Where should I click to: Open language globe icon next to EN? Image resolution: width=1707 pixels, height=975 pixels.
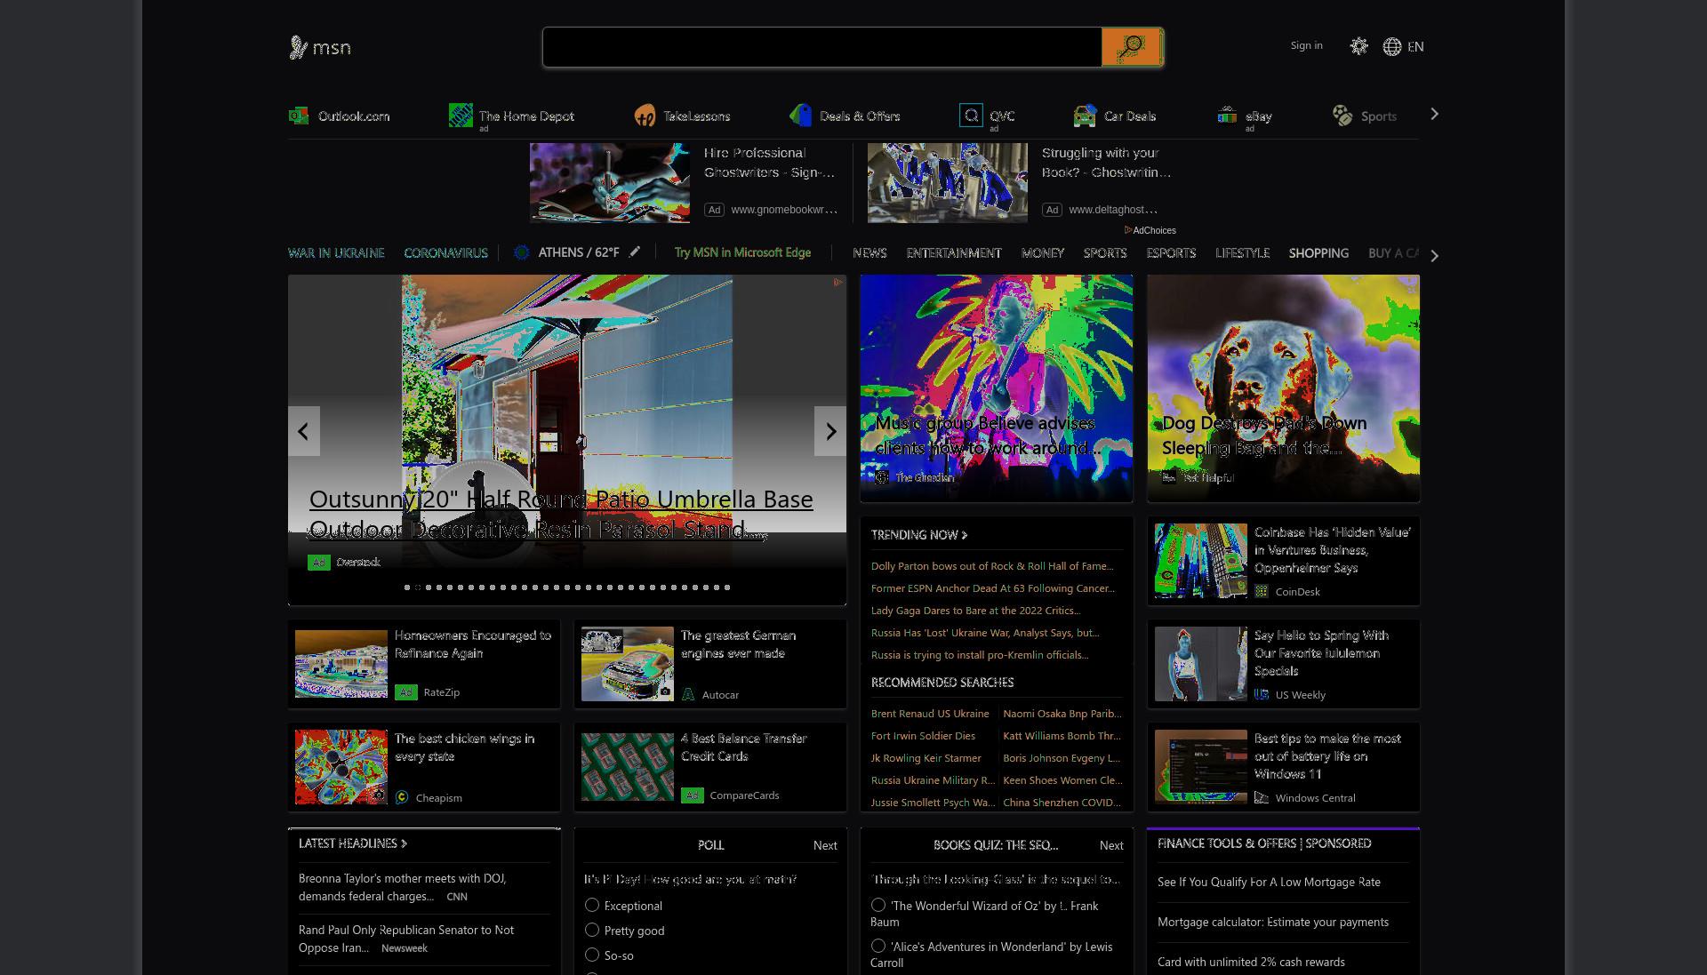[1392, 46]
